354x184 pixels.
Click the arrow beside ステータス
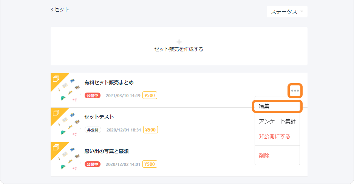(x=301, y=11)
